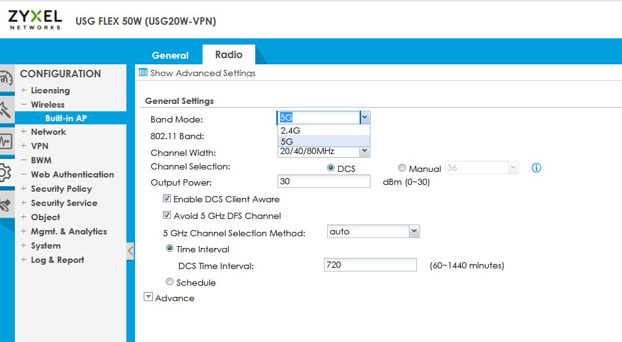Expand the Advance section triangle
622x342 pixels.
pos(148,297)
